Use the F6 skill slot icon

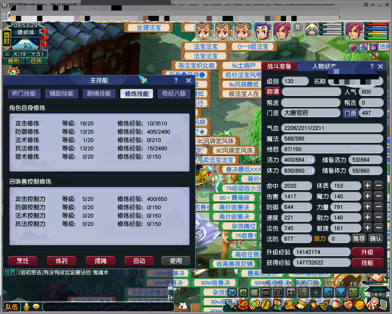[x=329, y=293]
